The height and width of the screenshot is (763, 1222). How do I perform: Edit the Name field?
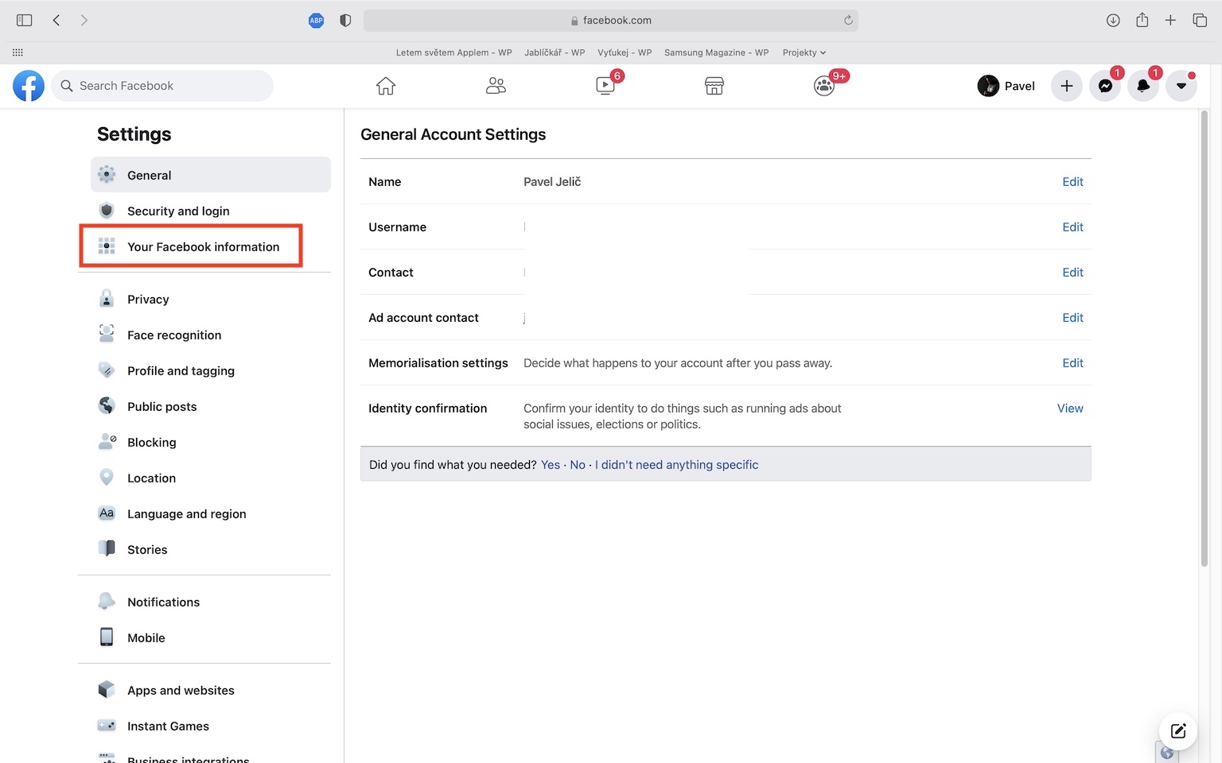[1072, 182]
